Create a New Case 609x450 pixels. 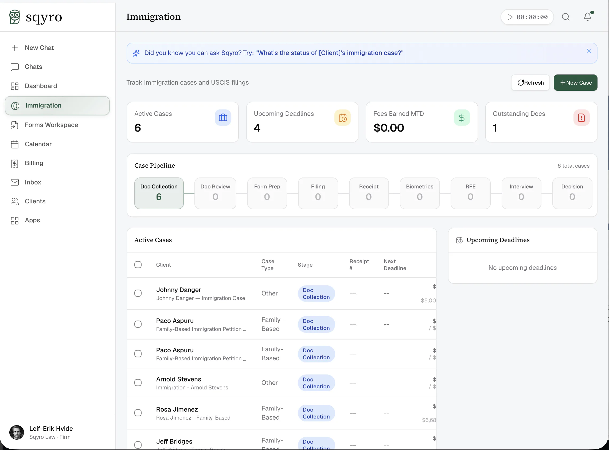pos(575,82)
